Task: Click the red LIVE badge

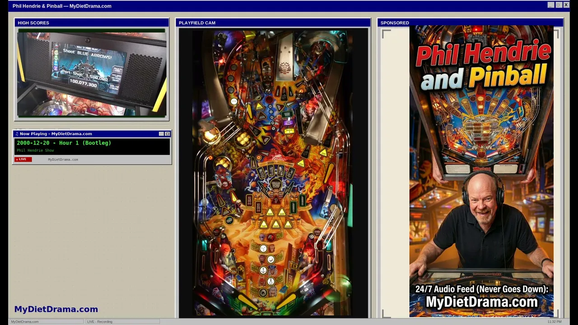Action: coord(23,159)
